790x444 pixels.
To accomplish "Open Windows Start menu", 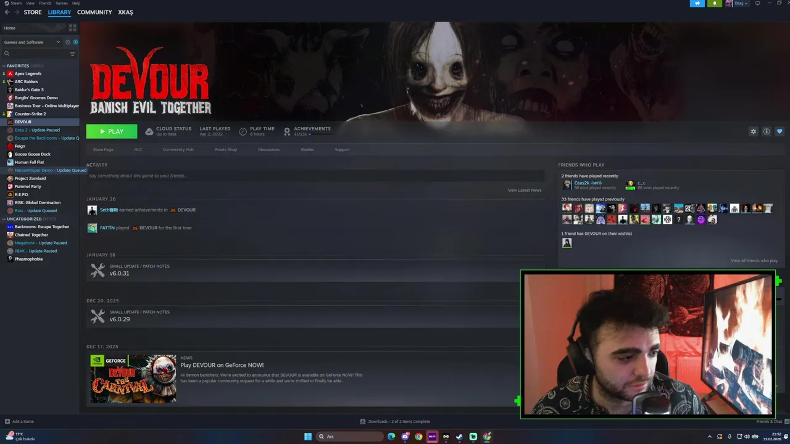I will [x=308, y=437].
